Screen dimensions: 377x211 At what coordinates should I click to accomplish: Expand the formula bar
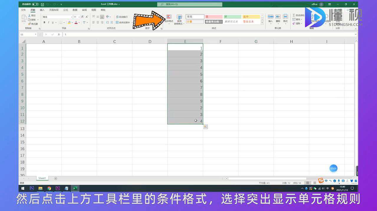[356, 34]
